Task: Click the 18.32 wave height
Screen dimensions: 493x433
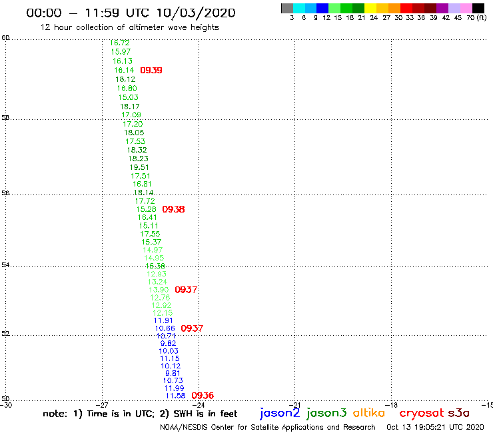Action: point(137,150)
